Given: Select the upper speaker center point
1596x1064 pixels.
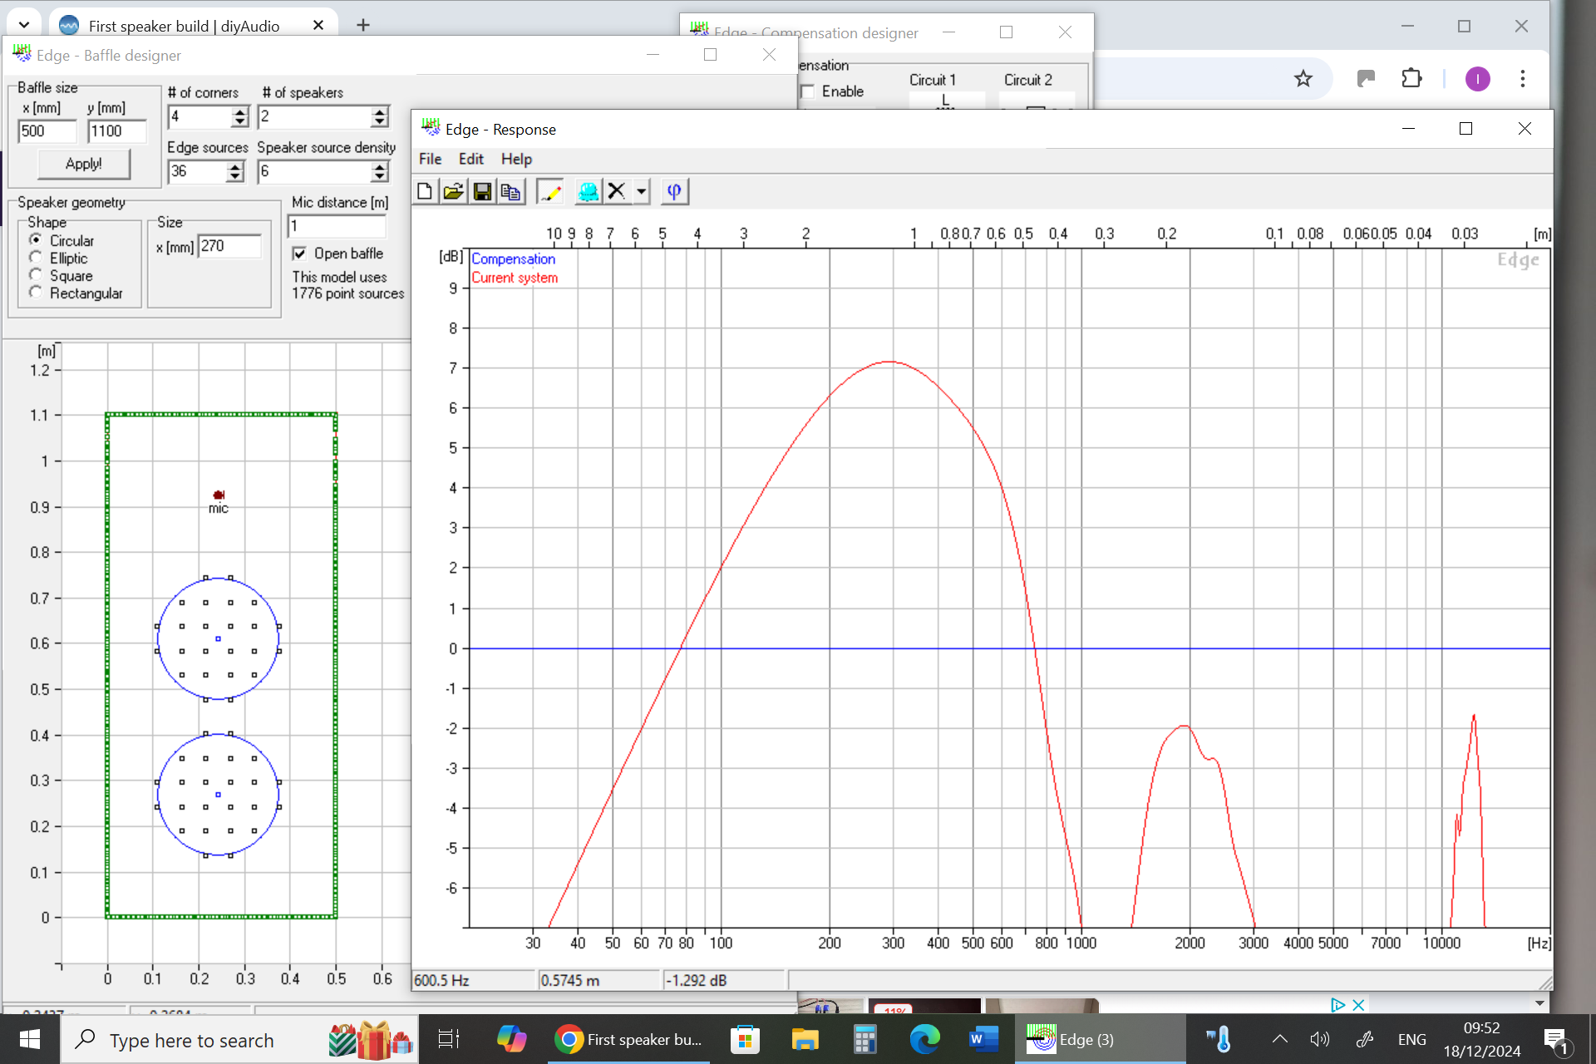Looking at the screenshot, I should click(x=218, y=638).
